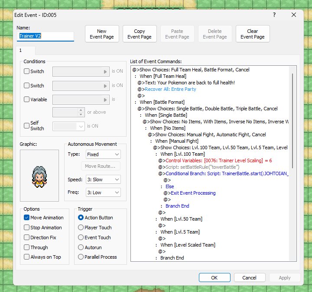Viewport: 312px width, 292px height.
Task: Open the Freq dropdown
Action: coord(103,193)
